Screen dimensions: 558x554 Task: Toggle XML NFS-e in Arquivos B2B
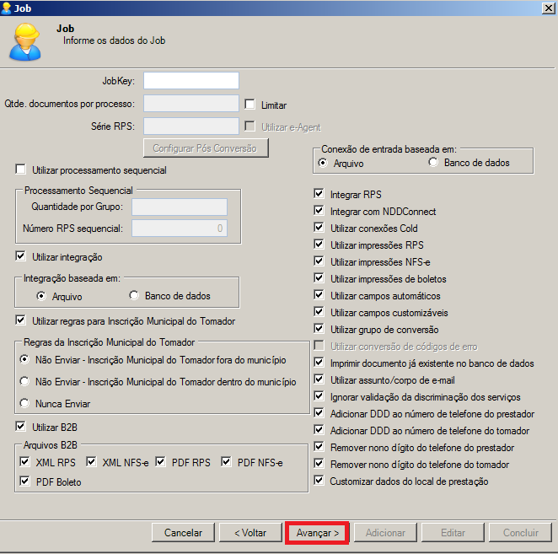(91, 462)
